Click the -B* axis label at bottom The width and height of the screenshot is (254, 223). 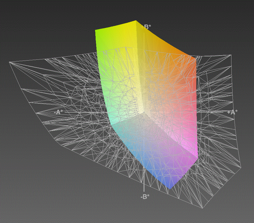tap(145, 197)
